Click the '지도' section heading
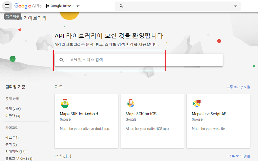Screen dimensions: 258x161 (x=59, y=87)
